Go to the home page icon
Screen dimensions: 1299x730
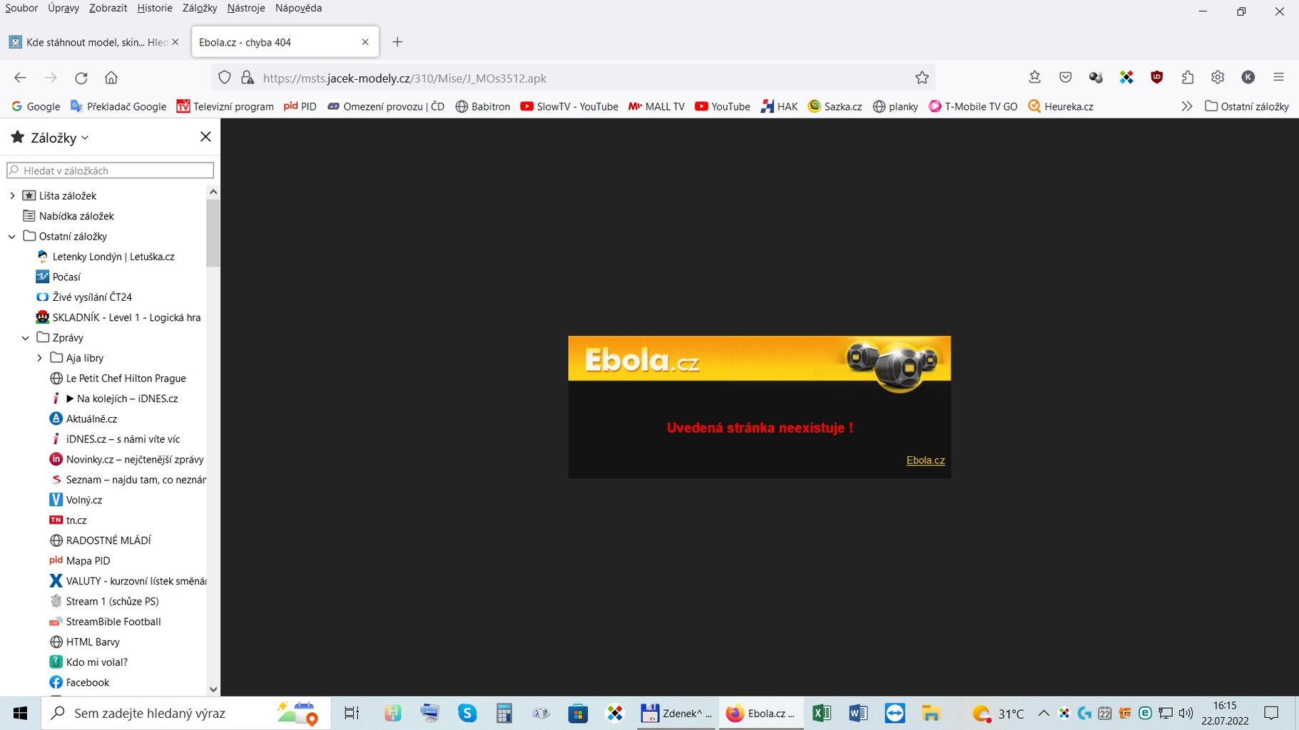[111, 78]
